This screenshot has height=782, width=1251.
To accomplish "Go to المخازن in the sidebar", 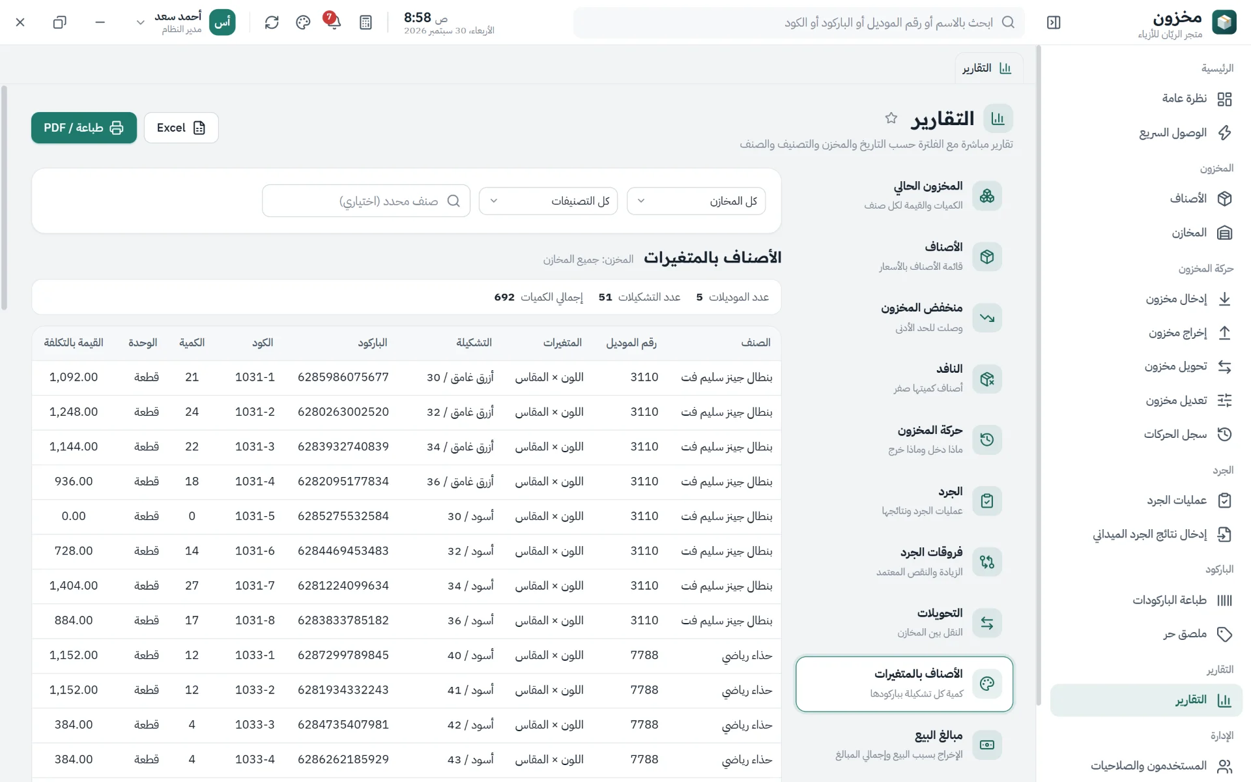I will [x=1147, y=233].
